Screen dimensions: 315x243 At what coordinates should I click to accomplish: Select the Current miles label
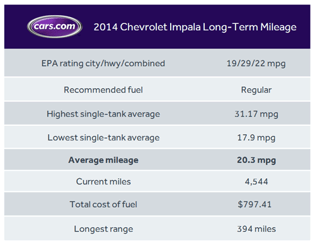click(103, 181)
